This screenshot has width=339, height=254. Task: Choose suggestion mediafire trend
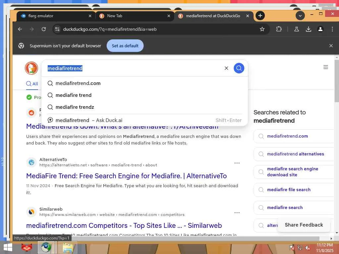coord(144,95)
